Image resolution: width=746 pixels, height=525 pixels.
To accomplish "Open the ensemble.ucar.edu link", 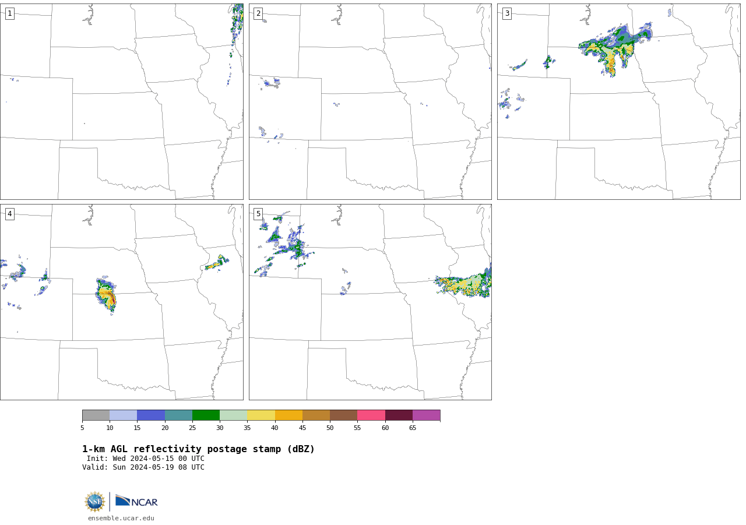I will 121,518.
